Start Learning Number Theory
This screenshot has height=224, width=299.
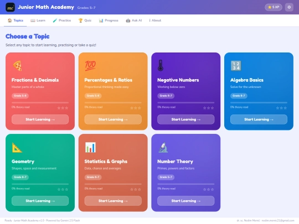pos(186,201)
